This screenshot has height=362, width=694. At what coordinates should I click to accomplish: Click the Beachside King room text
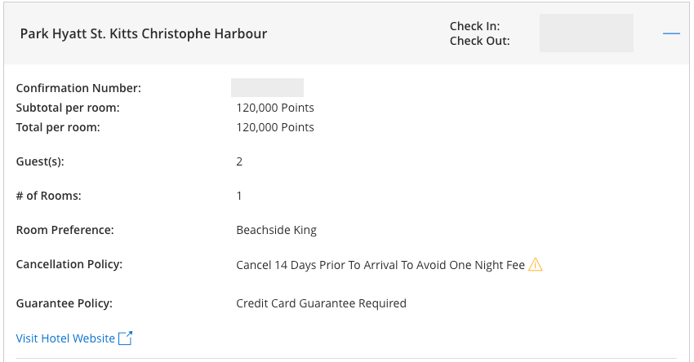276,230
